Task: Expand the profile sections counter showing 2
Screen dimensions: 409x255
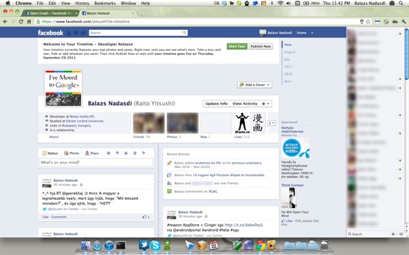Action: tap(271, 123)
